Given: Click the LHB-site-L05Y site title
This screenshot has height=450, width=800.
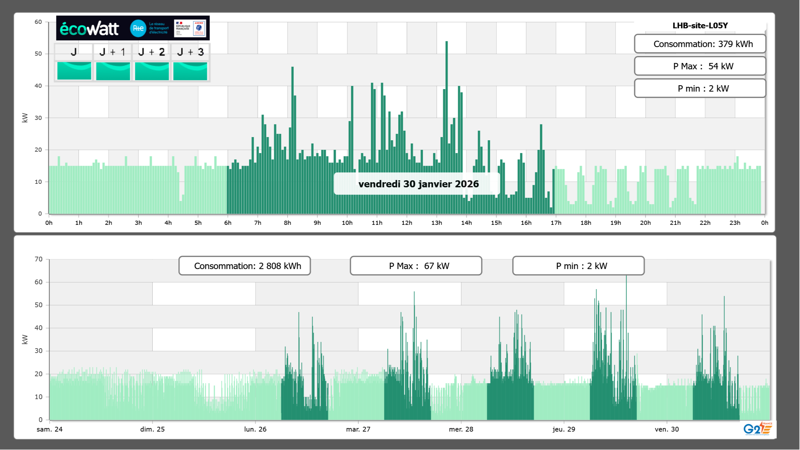Looking at the screenshot, I should tap(700, 25).
